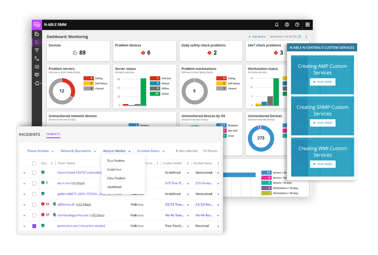Open the filter icon in left sidebar
The image size is (378, 255).
point(37,50)
